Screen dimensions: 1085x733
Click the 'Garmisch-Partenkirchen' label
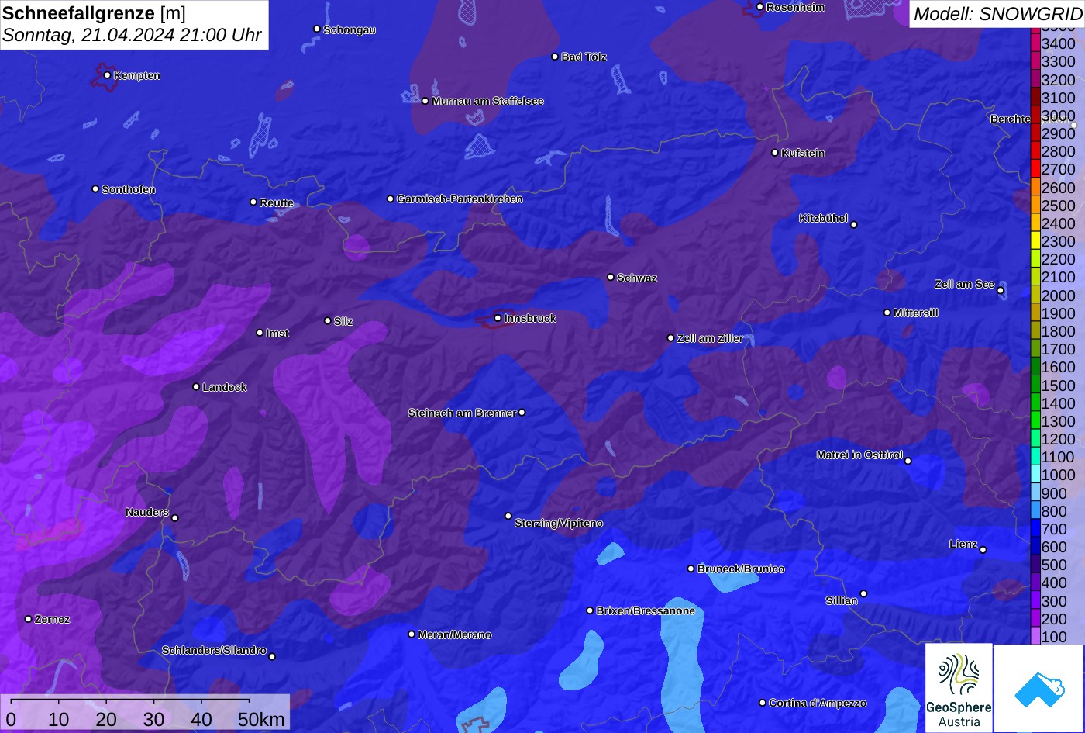point(460,199)
